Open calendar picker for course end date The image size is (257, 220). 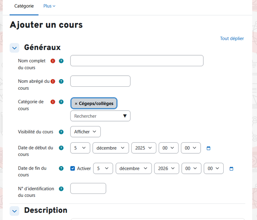point(231,169)
